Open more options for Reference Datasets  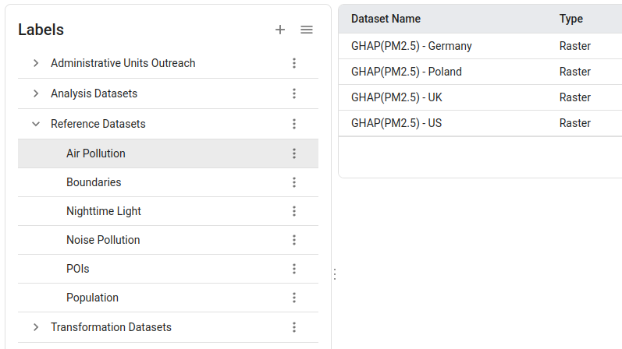pyautogui.click(x=294, y=124)
